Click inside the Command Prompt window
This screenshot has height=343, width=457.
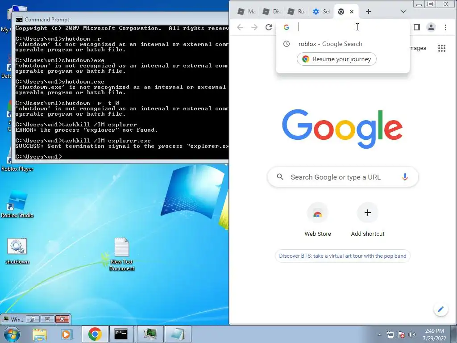point(122,92)
